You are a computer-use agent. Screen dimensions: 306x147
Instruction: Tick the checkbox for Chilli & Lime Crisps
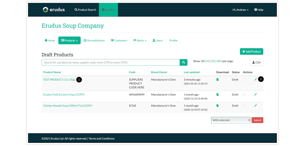click(244, 95)
